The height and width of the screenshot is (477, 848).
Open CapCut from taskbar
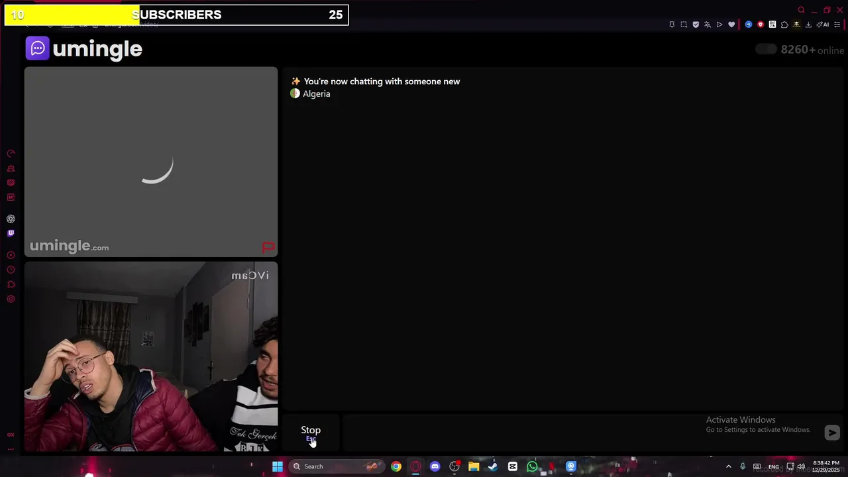[513, 466]
